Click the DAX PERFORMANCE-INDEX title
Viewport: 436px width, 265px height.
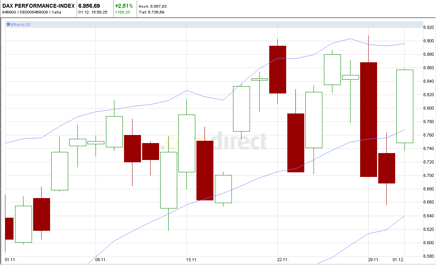coord(39,6)
